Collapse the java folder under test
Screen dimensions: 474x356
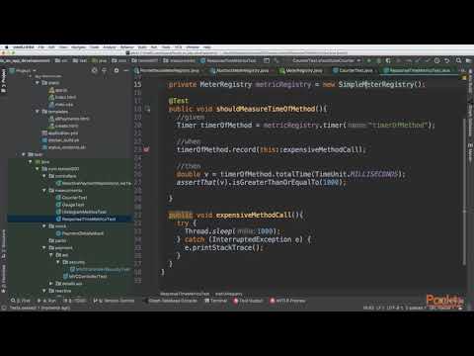[31, 161]
